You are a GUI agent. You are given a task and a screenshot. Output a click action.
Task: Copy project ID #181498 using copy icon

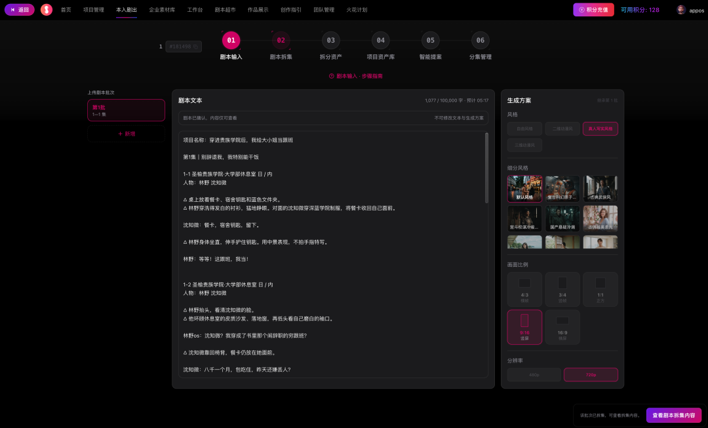[195, 47]
